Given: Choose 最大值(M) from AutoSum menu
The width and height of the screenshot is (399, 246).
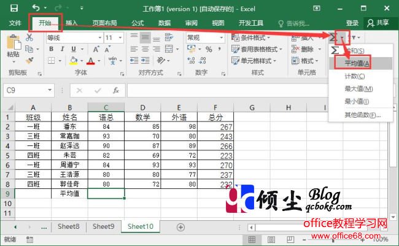Looking at the screenshot, I should [360, 89].
